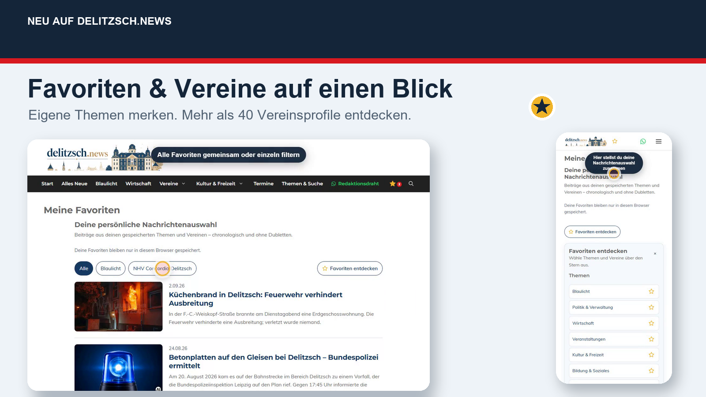Viewport: 706px width, 397px height.
Task: Open Wirtschaft in desktop navigation bar
Action: tap(138, 184)
